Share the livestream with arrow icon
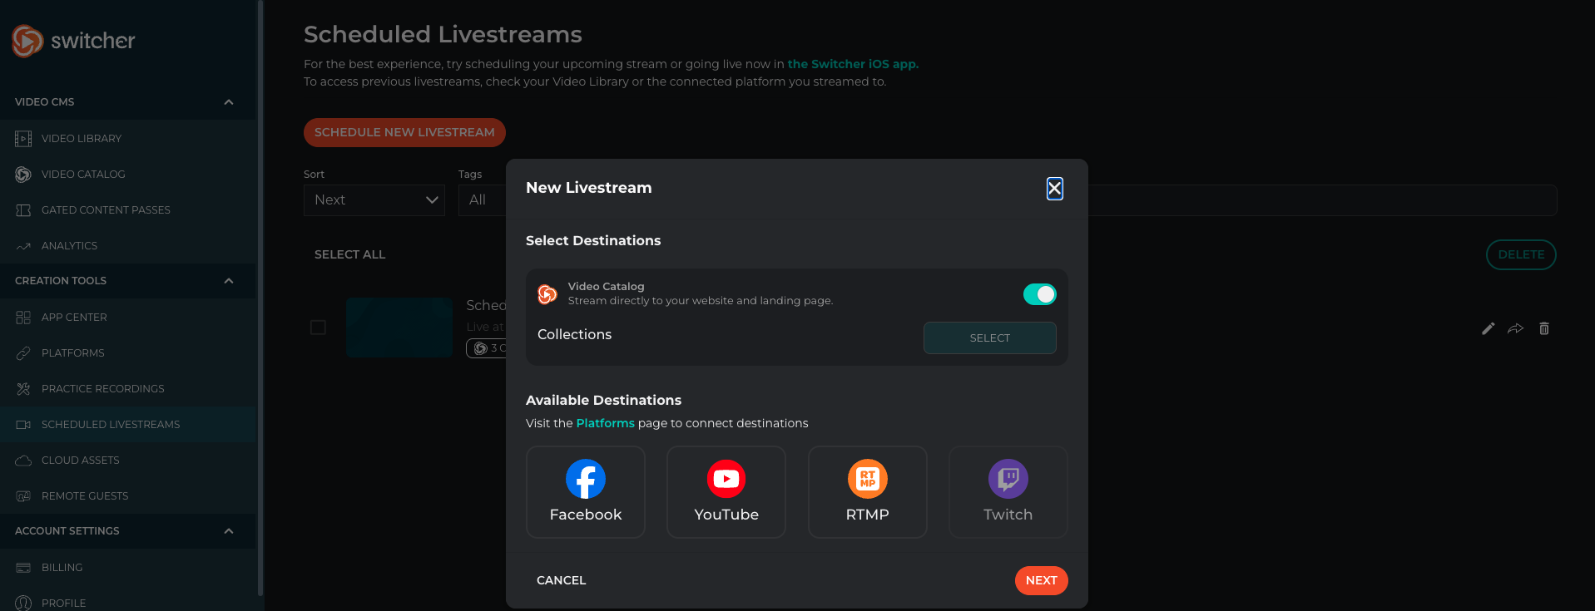 (1516, 328)
